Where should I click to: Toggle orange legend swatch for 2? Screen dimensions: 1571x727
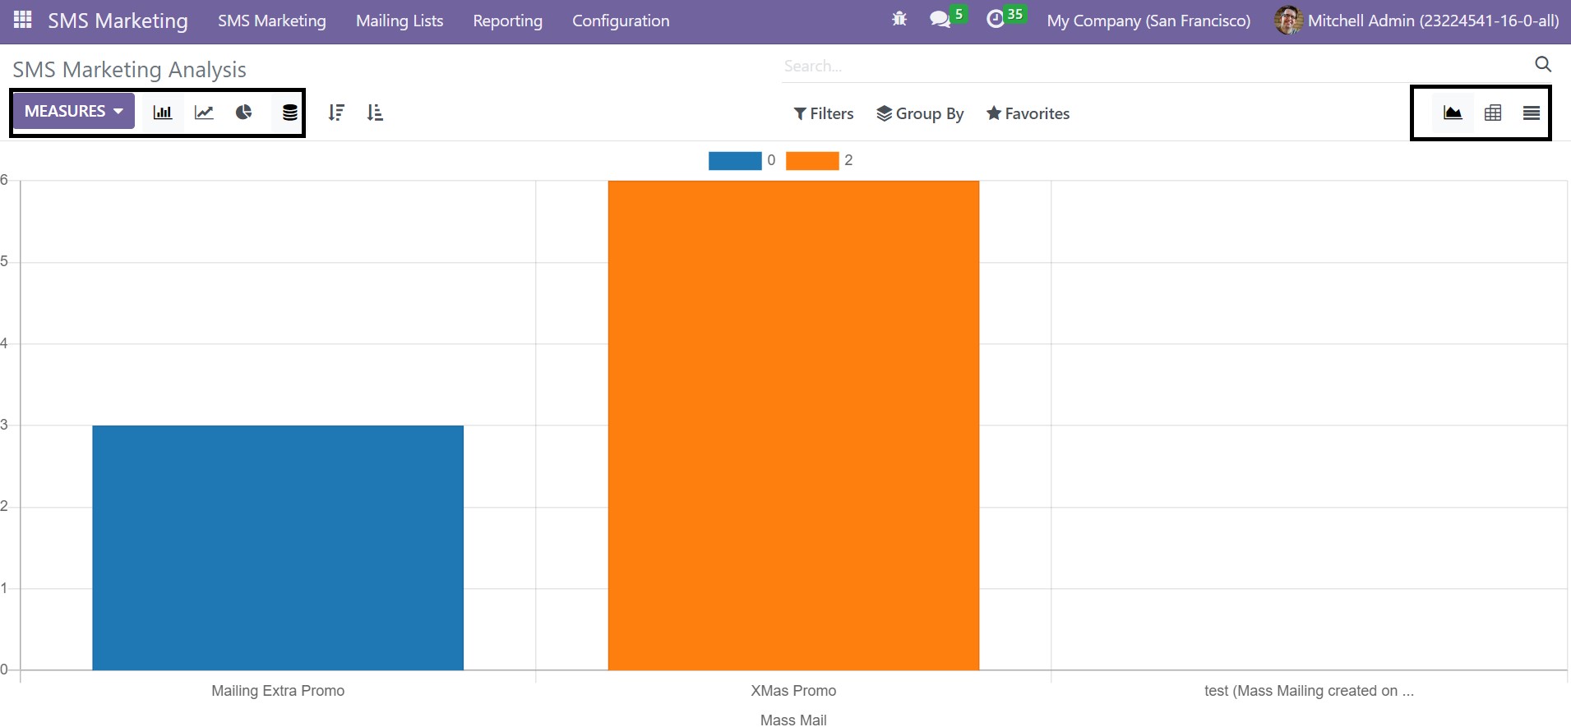point(812,160)
